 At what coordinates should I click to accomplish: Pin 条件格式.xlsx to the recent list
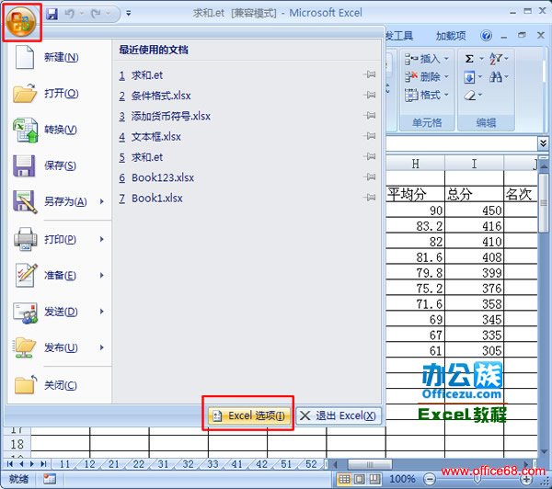[x=369, y=95]
